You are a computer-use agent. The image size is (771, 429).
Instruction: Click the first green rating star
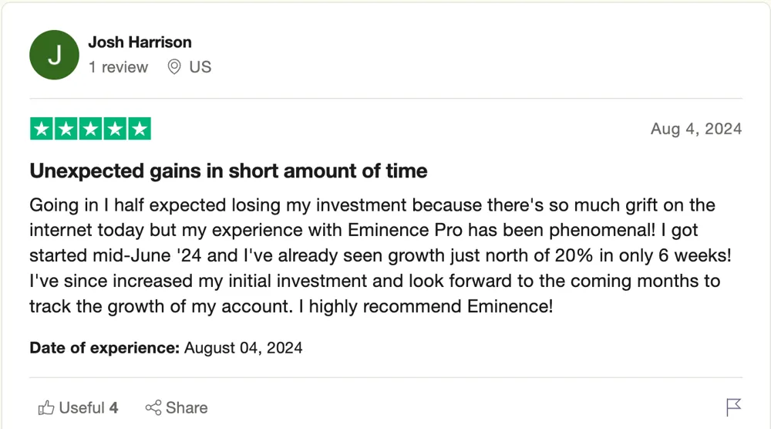click(42, 129)
